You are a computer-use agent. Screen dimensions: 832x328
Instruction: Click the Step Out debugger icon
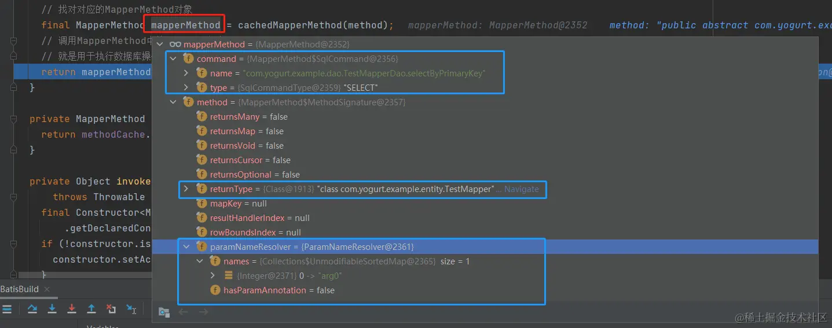point(91,309)
